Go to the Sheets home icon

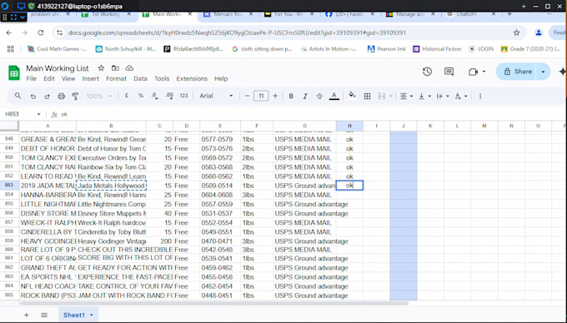tap(14, 73)
